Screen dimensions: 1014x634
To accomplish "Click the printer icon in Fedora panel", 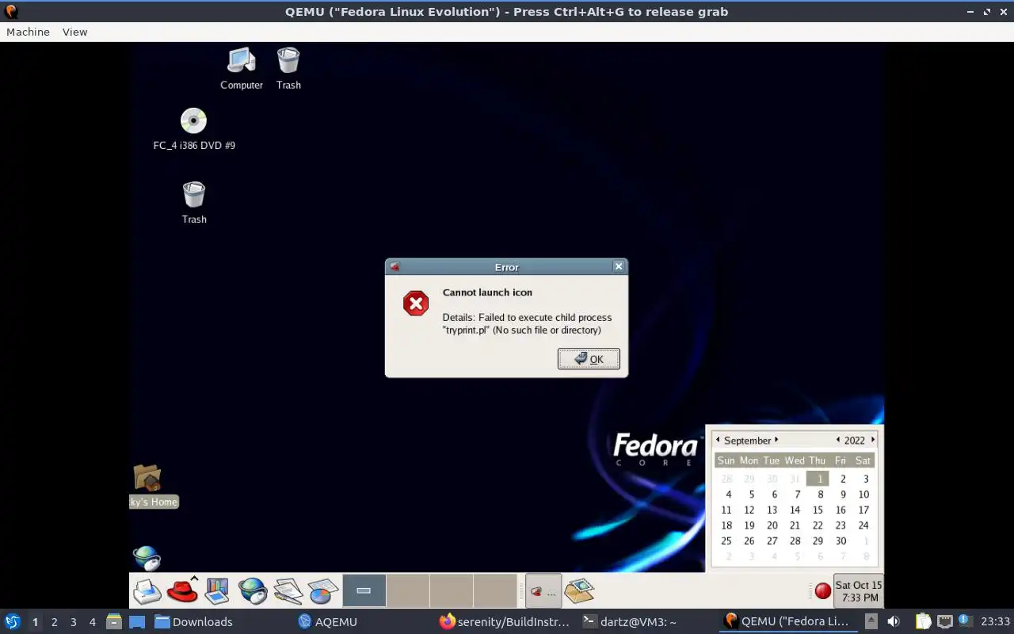I will [x=148, y=591].
